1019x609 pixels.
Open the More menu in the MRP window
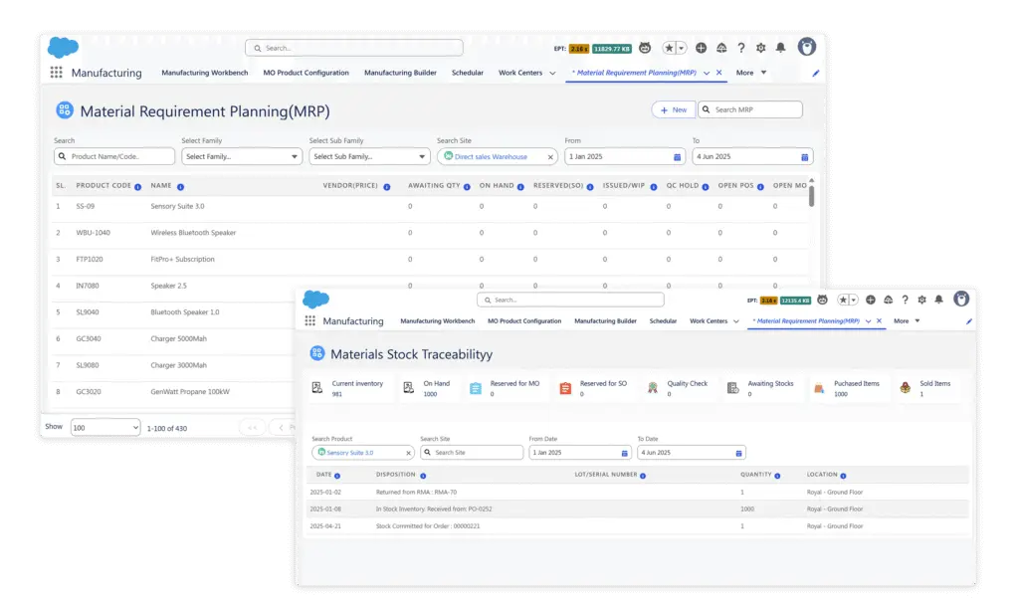click(751, 73)
